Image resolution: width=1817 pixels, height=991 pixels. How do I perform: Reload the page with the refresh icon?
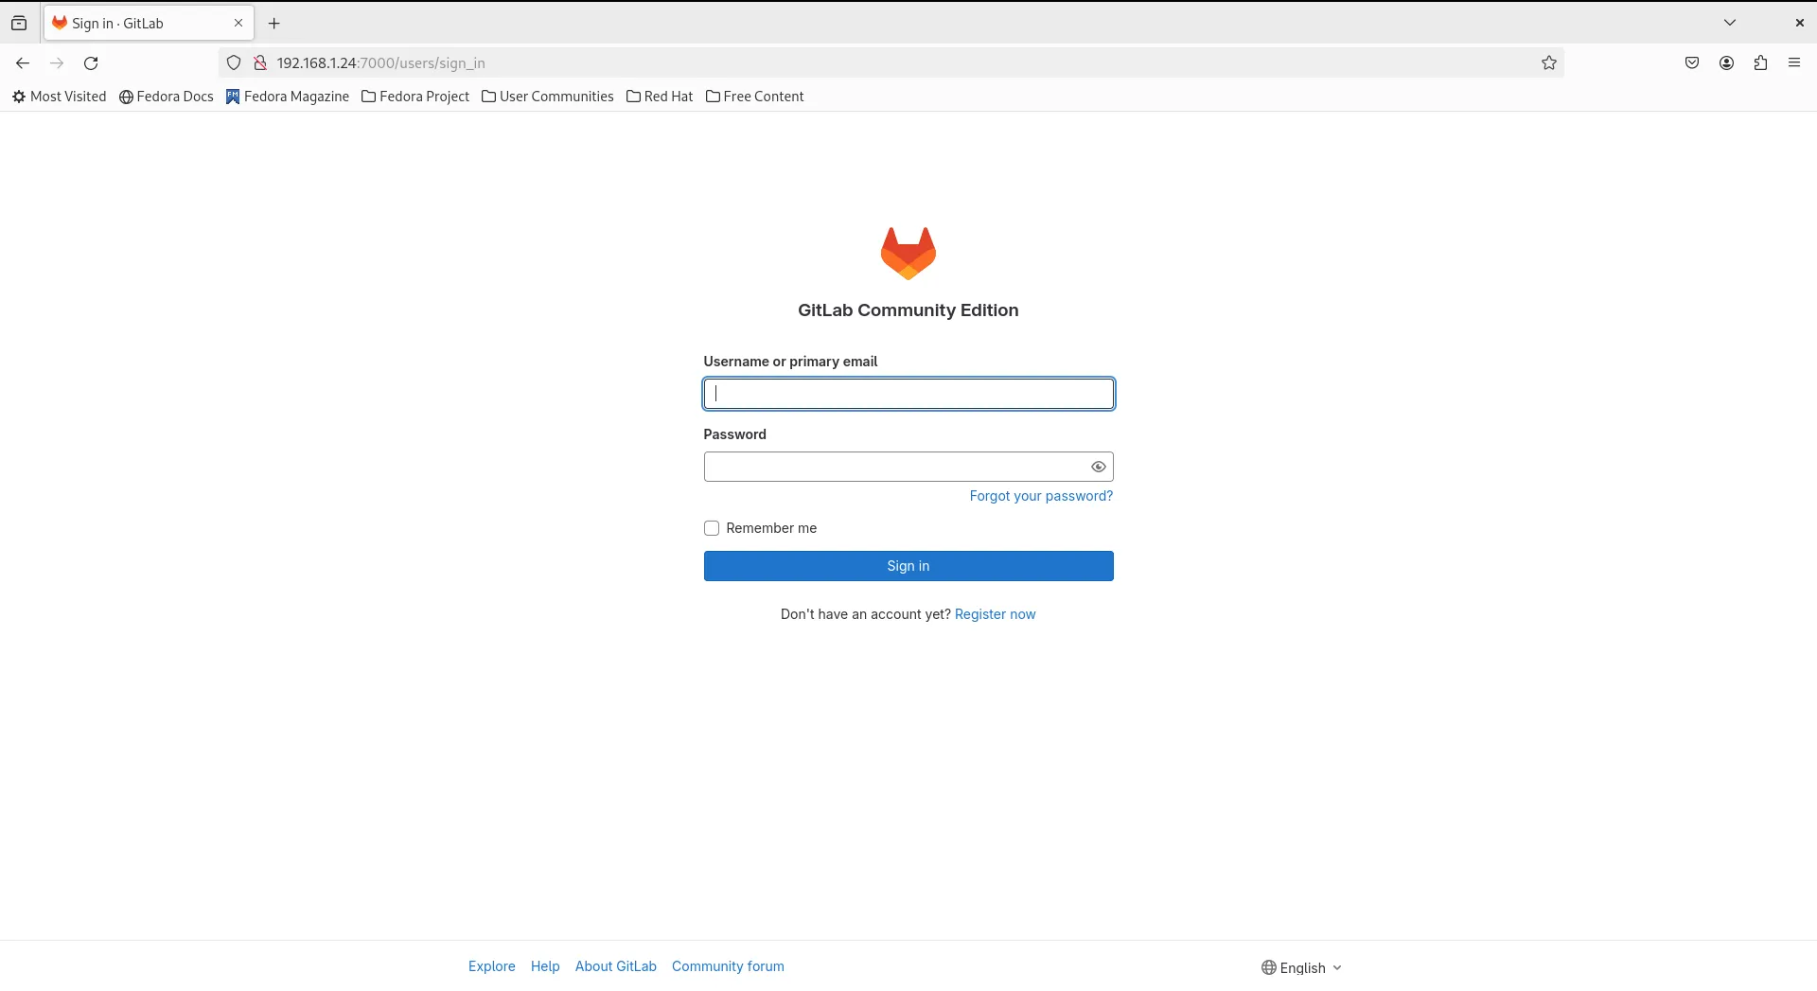click(x=91, y=63)
